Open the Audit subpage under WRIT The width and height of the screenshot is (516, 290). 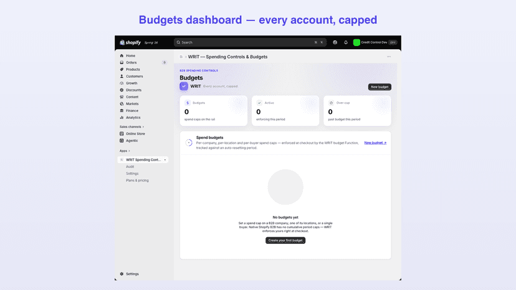point(130,167)
